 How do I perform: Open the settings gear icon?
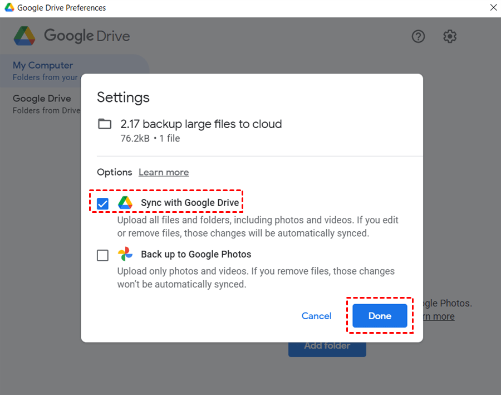[x=450, y=36]
